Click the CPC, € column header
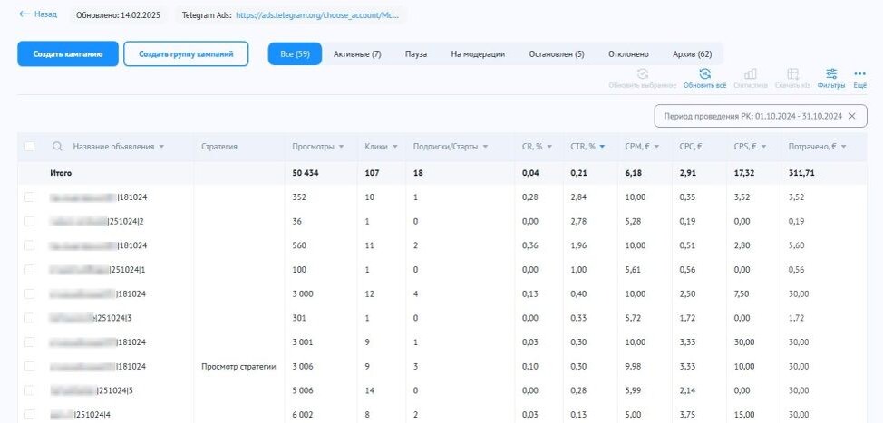The width and height of the screenshot is (883, 423). [690, 146]
